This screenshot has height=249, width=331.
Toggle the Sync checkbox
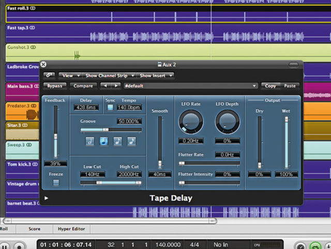click(x=110, y=107)
